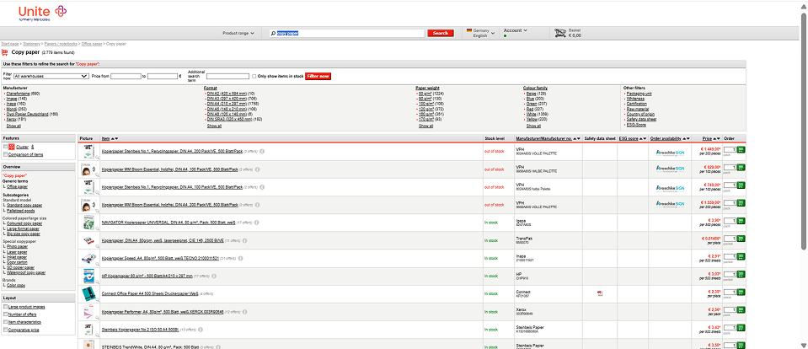Screen dimensions: 808x349
Task: Open Standard copy paper subcategory
Action: pos(24,205)
